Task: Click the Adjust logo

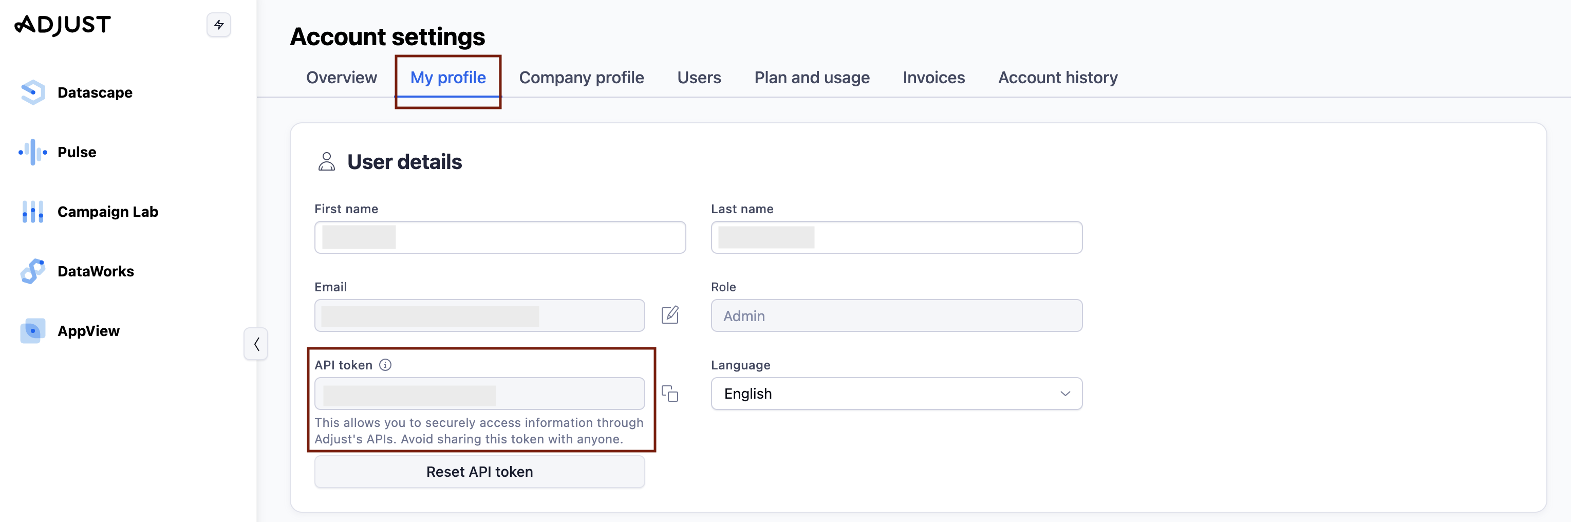Action: (63, 25)
